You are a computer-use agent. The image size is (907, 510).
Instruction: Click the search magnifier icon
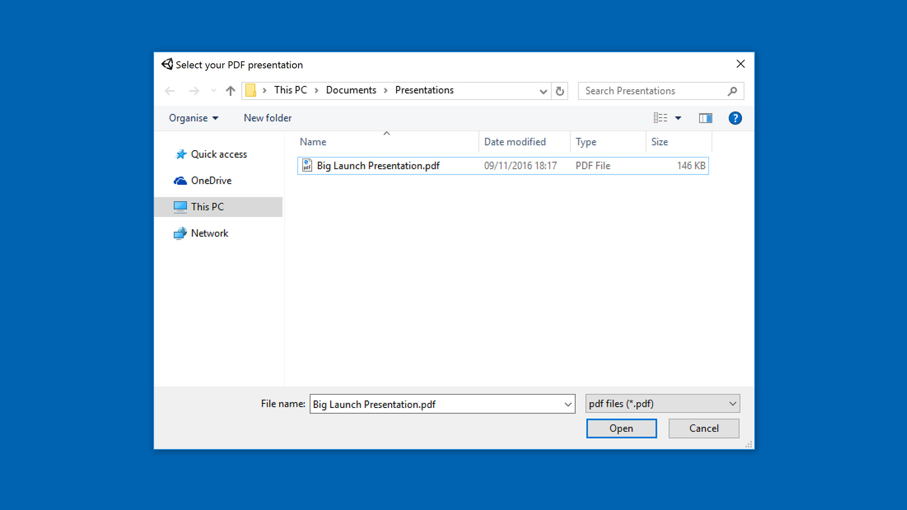(x=733, y=91)
